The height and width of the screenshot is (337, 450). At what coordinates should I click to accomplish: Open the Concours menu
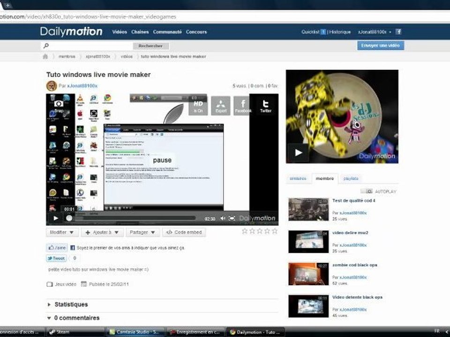tap(196, 32)
